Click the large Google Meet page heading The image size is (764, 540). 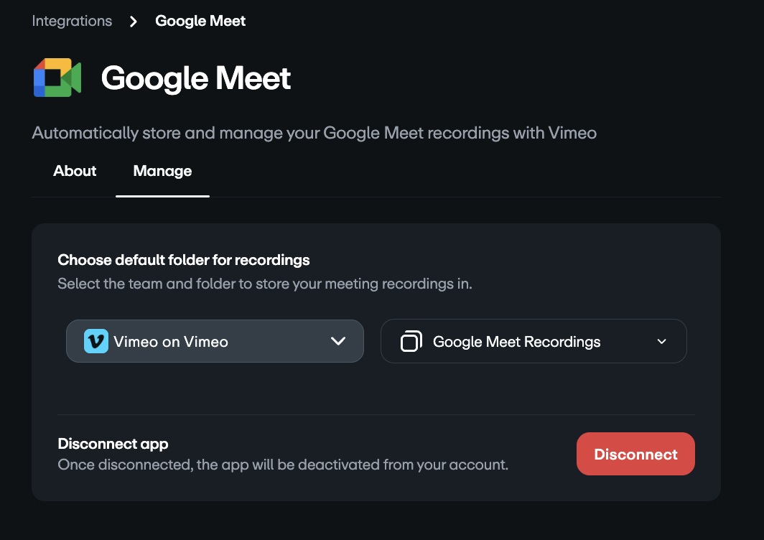pos(196,78)
